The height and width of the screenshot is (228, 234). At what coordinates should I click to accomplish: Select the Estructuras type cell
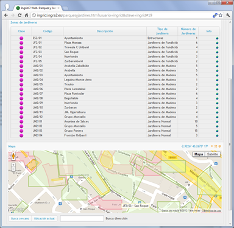162,38
